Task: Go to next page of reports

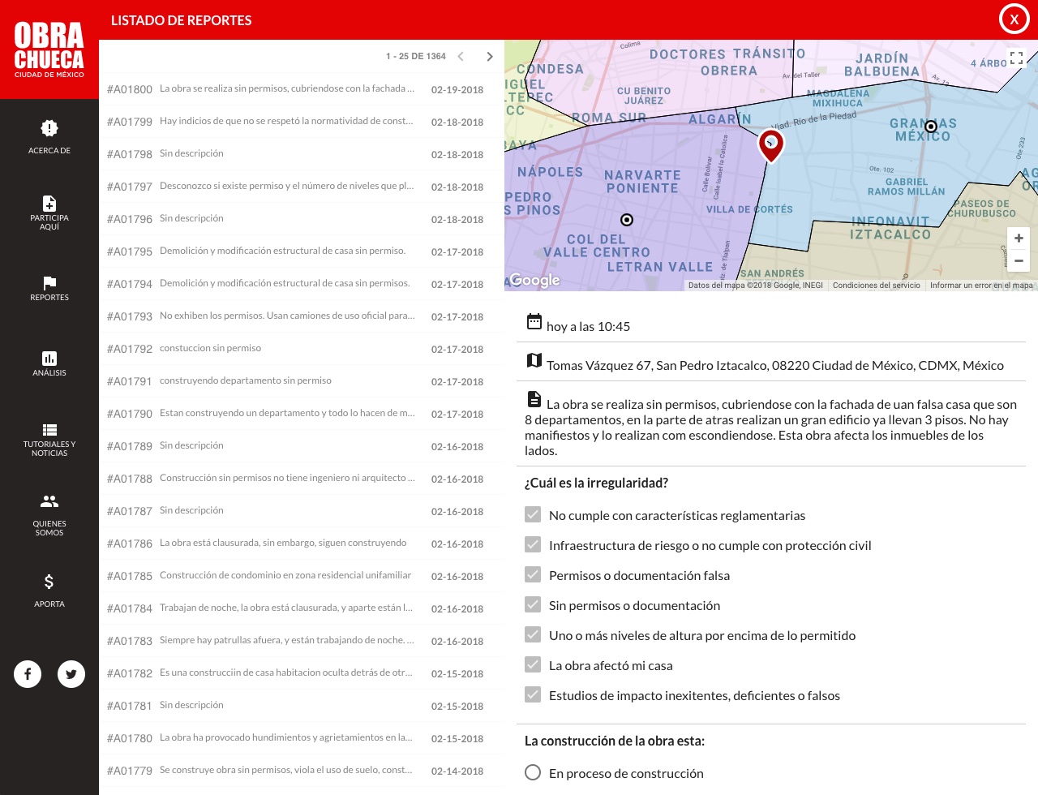Action: click(489, 56)
